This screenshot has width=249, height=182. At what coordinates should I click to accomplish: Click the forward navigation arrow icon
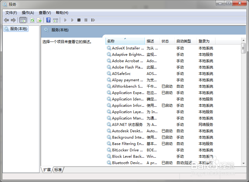pos(14,20)
